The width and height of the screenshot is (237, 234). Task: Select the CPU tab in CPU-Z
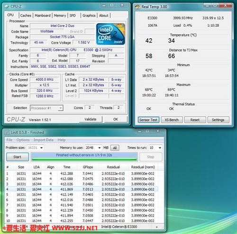tap(10, 15)
